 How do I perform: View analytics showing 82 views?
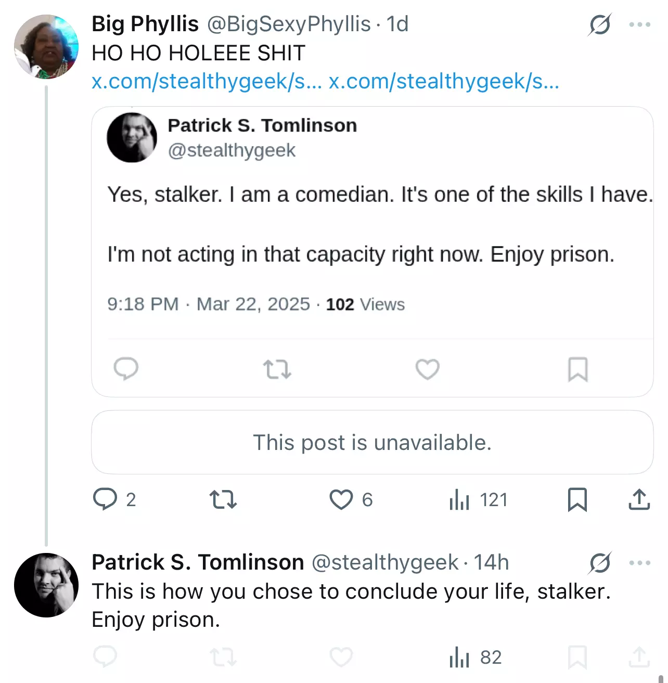(x=476, y=658)
